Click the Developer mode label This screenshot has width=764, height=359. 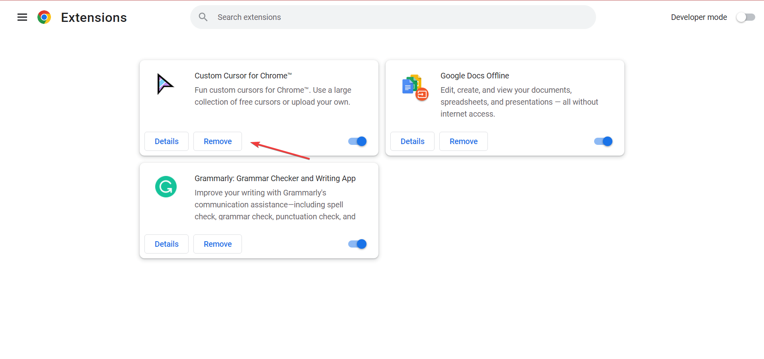[x=699, y=17]
